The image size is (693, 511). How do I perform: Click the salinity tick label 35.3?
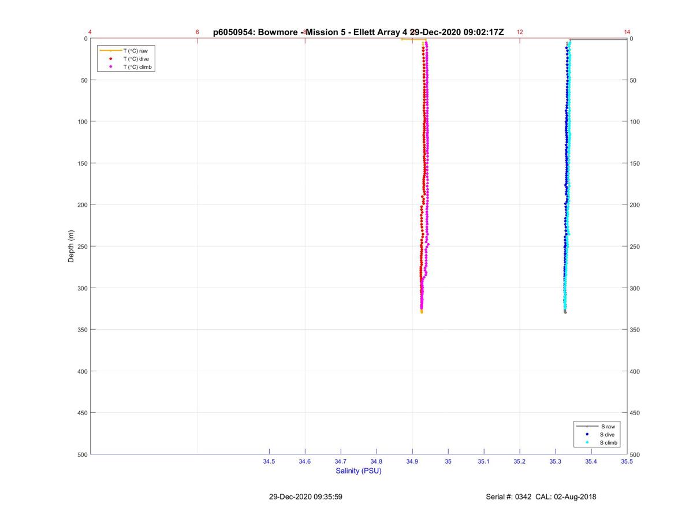pyautogui.click(x=556, y=461)
